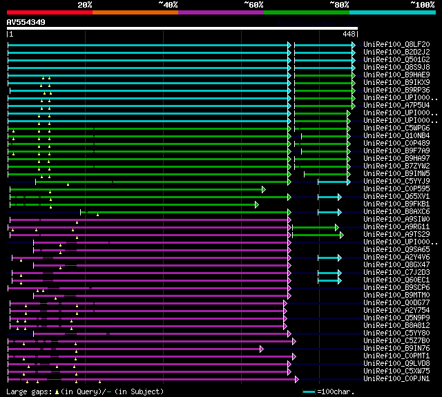Click the yellow gap triangle in the legend
The image size is (442, 397).
click(x=57, y=391)
